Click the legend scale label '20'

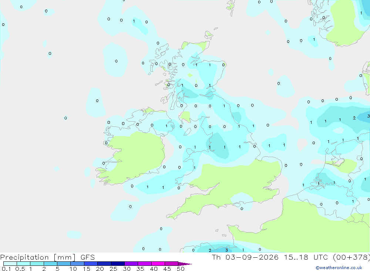[100, 269]
